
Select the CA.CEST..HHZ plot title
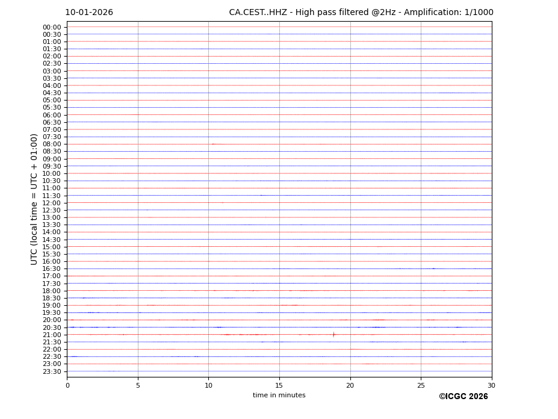click(x=361, y=13)
